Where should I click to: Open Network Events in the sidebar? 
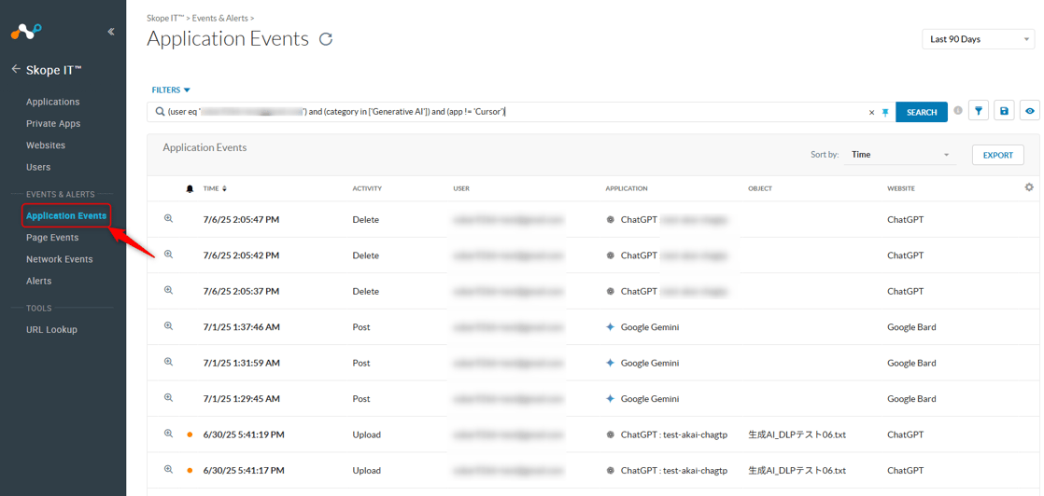(x=59, y=259)
